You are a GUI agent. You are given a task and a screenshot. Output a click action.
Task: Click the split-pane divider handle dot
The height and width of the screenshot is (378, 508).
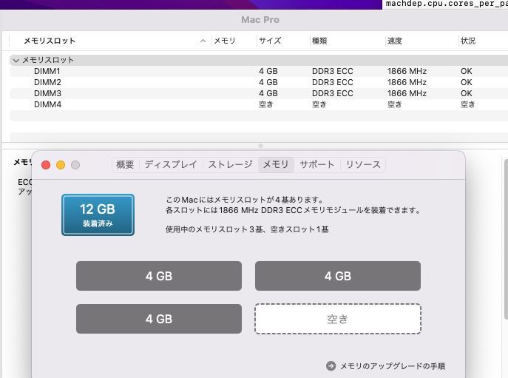pos(260,146)
